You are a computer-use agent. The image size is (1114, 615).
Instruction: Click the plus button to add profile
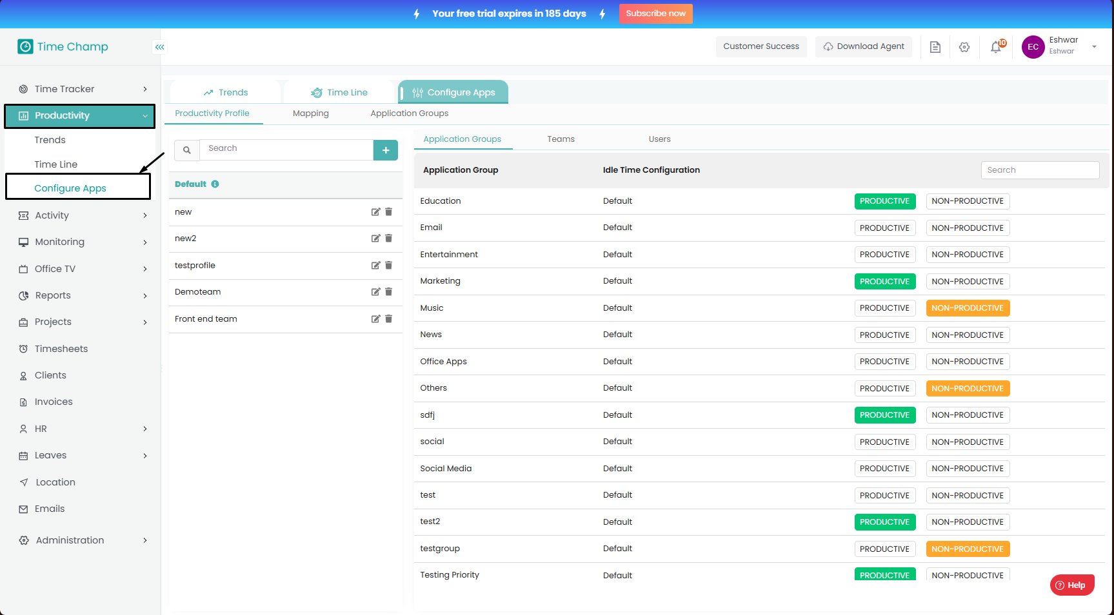[x=386, y=150]
